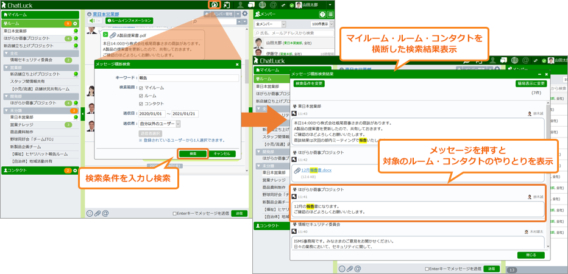The image size is (568, 274).
Task: Click the globe icon in top toolbar
Action: tap(263, 5)
